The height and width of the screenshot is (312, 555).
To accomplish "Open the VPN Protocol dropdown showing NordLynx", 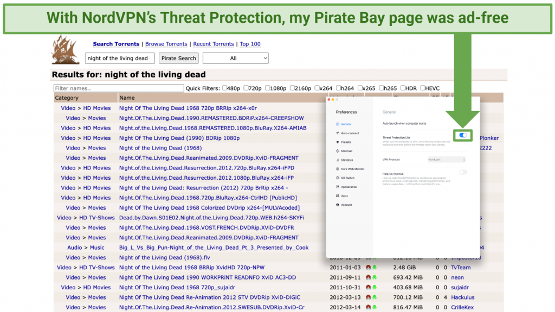I will click(x=446, y=159).
